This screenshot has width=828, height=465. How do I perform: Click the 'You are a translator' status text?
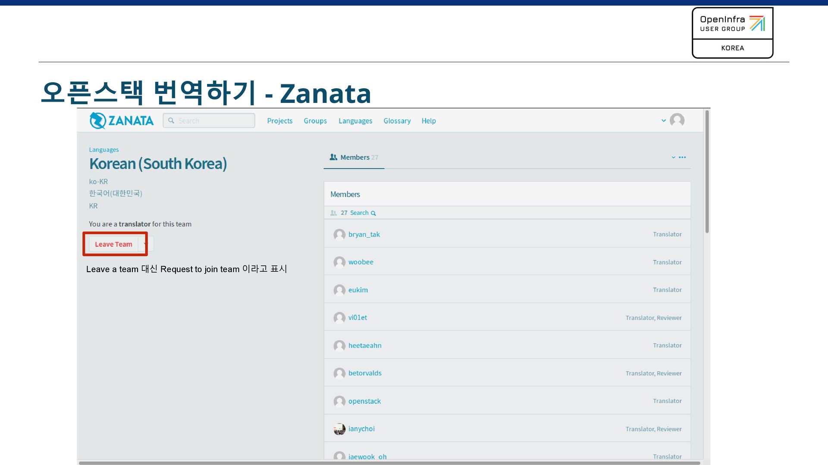(140, 224)
